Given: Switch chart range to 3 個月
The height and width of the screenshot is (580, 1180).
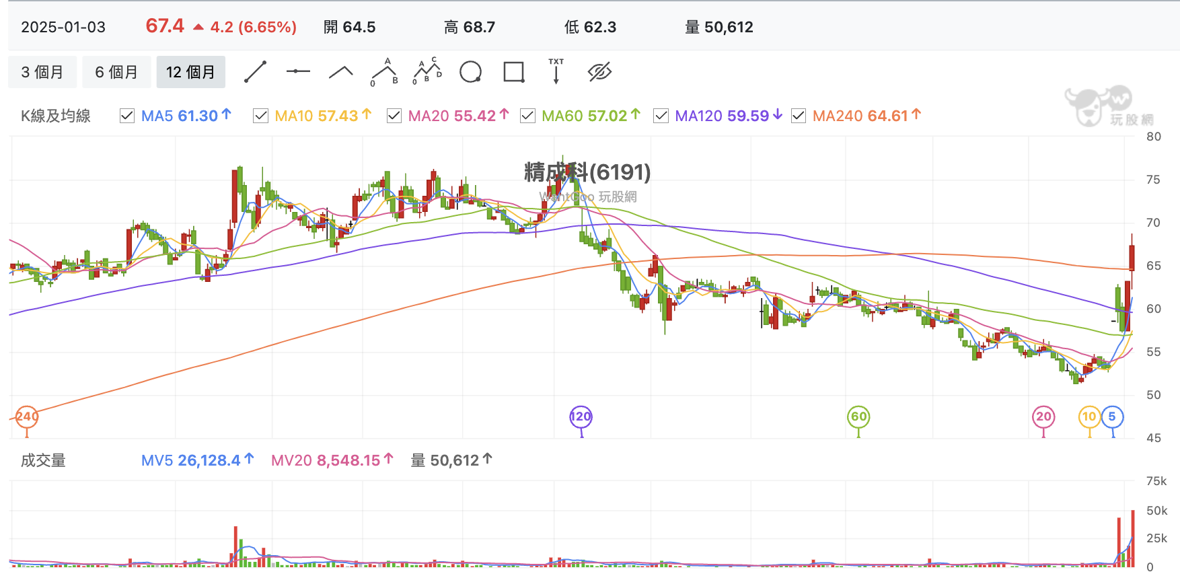Looking at the screenshot, I should click(42, 72).
